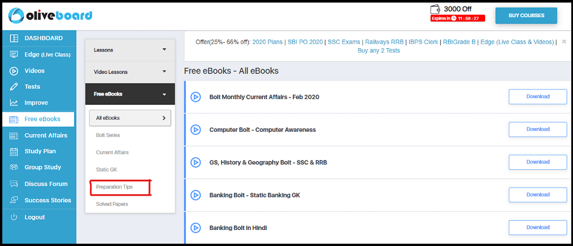Screen dimensions: 573x246
Task: Click the Free eBooks sidebar icon
Action: pos(14,119)
